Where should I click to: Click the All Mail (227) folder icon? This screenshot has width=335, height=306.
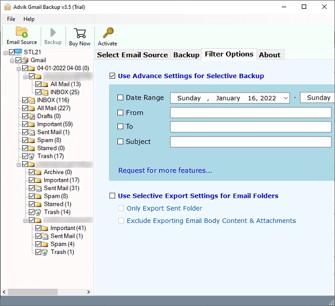pyautogui.click(x=32, y=108)
